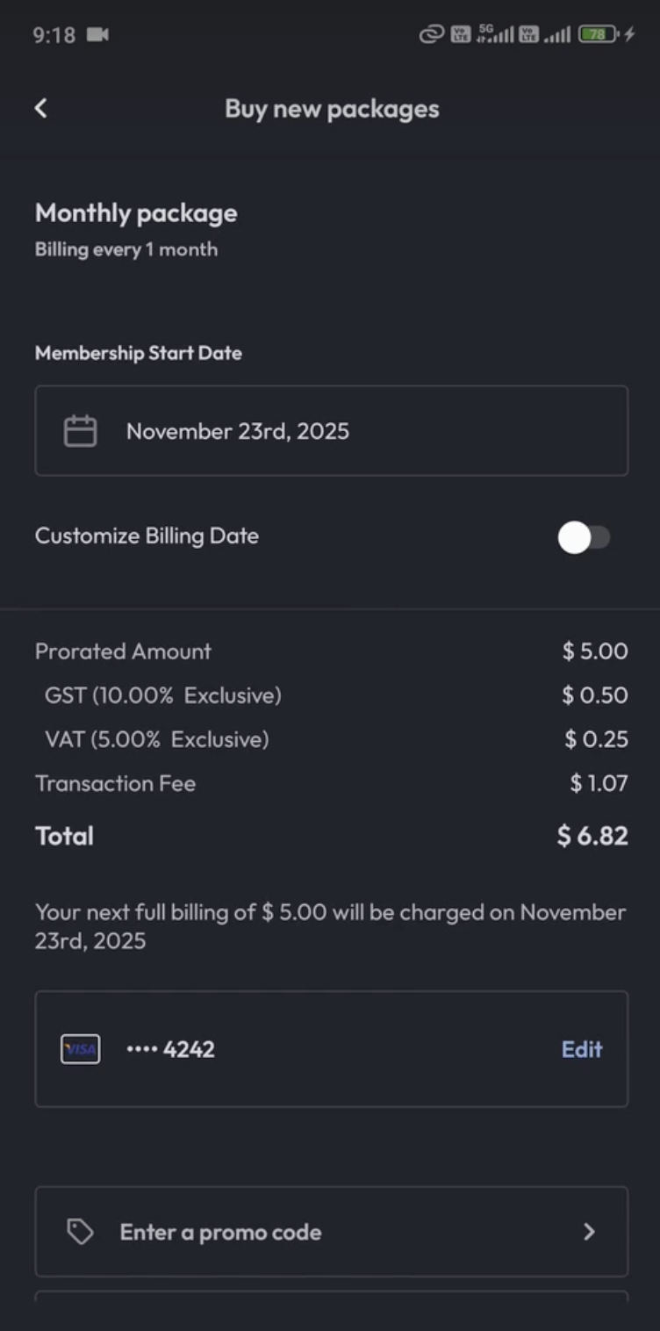
Task: Tap the Total amount $ 6.82
Action: pyautogui.click(x=592, y=836)
